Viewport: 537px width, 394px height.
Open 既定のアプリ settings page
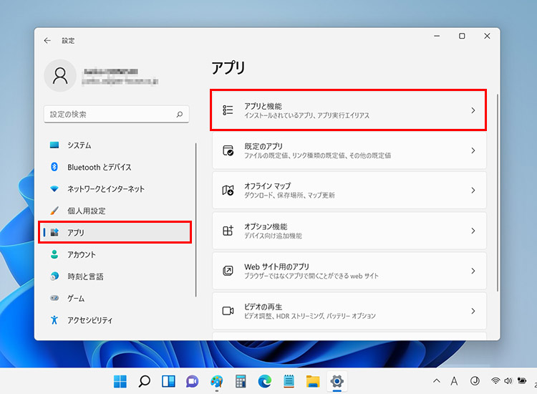pos(349,150)
